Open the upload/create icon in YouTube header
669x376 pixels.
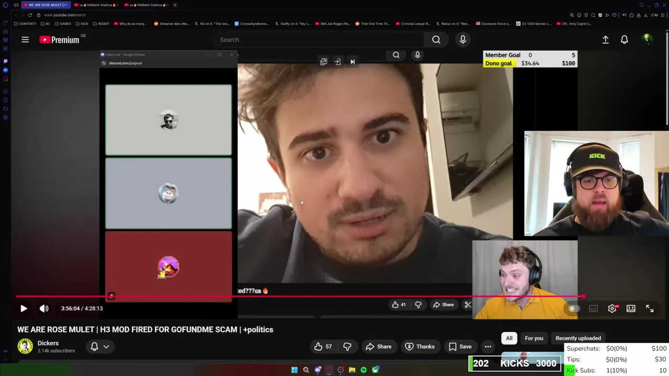605,40
